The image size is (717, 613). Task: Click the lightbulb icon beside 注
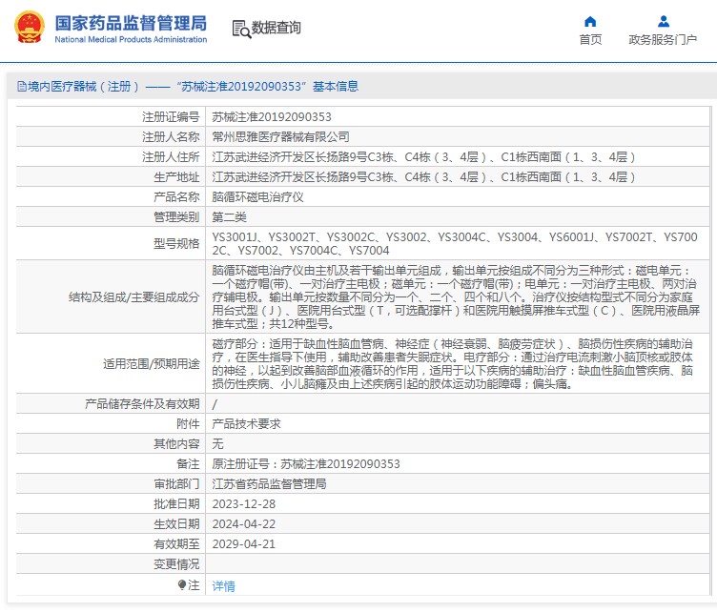click(x=182, y=584)
